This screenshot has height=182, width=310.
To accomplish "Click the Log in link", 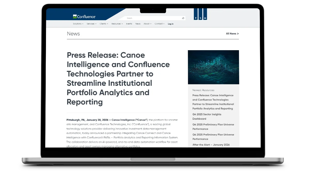I will pos(171,24).
